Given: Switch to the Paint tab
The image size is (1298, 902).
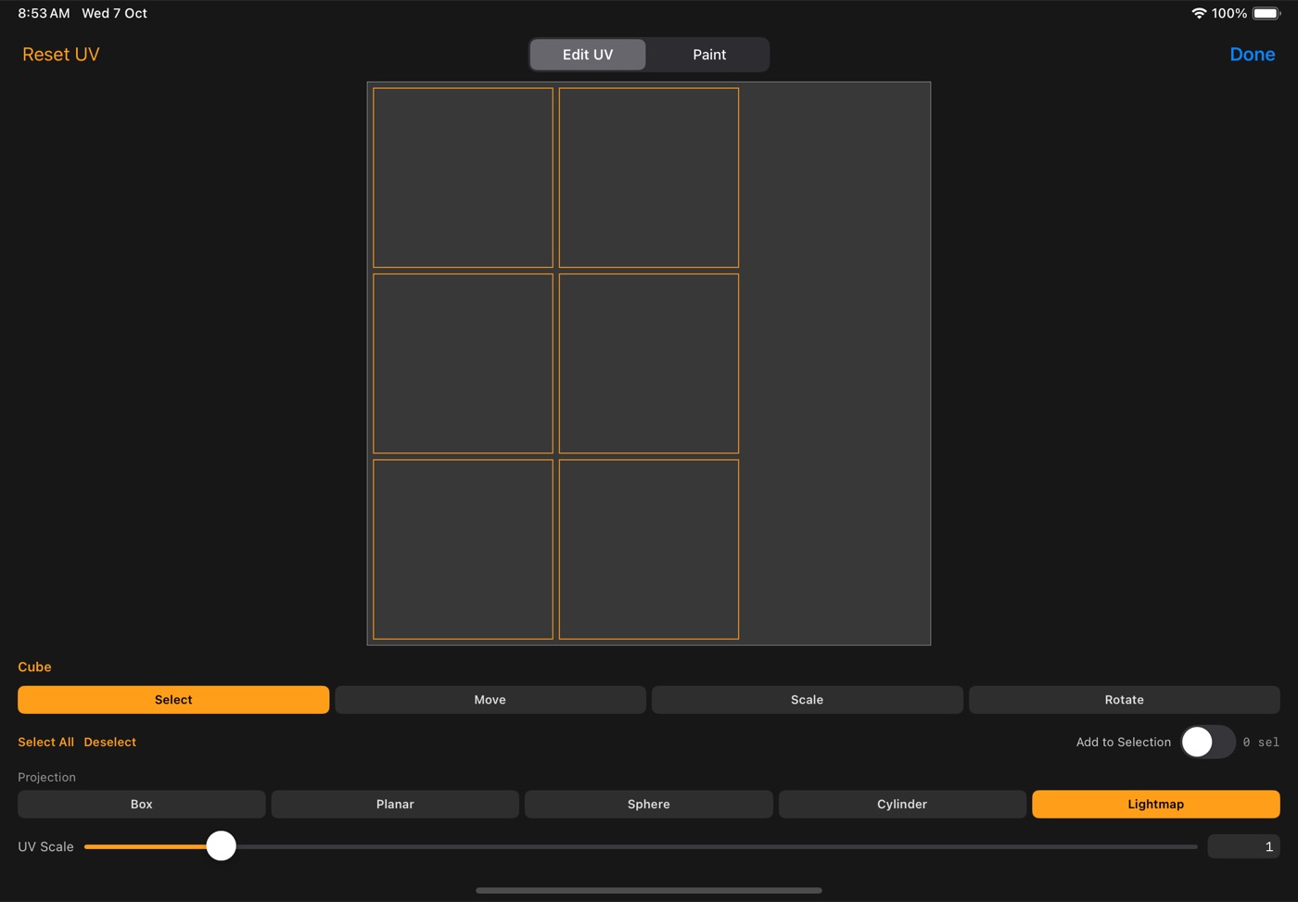Looking at the screenshot, I should point(709,55).
